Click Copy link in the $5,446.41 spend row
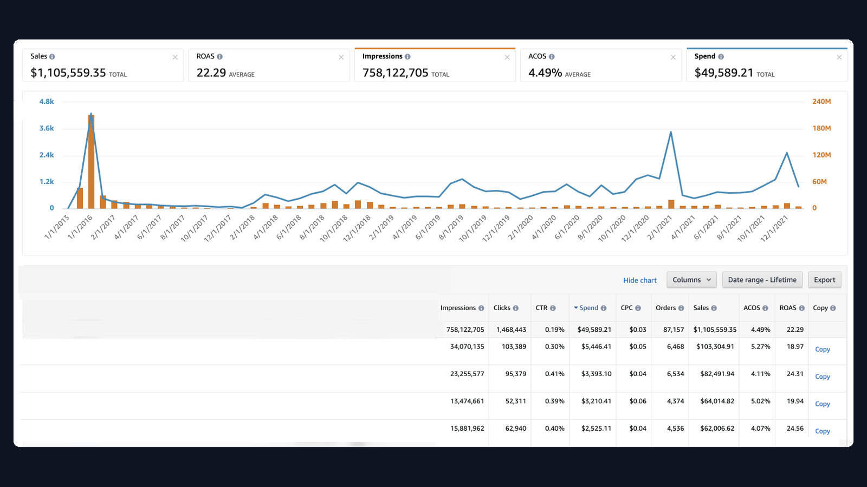Image resolution: width=867 pixels, height=487 pixels. [822, 350]
